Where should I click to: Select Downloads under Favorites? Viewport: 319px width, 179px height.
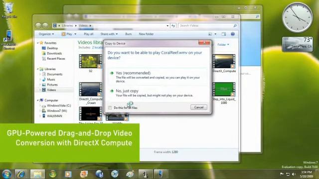(x=52, y=53)
